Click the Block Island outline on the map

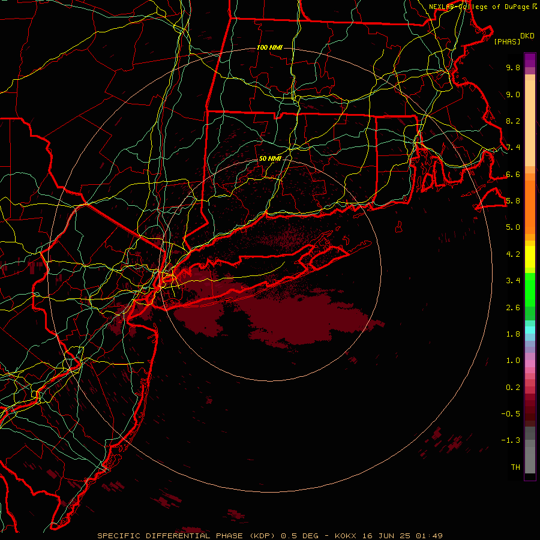(399, 227)
